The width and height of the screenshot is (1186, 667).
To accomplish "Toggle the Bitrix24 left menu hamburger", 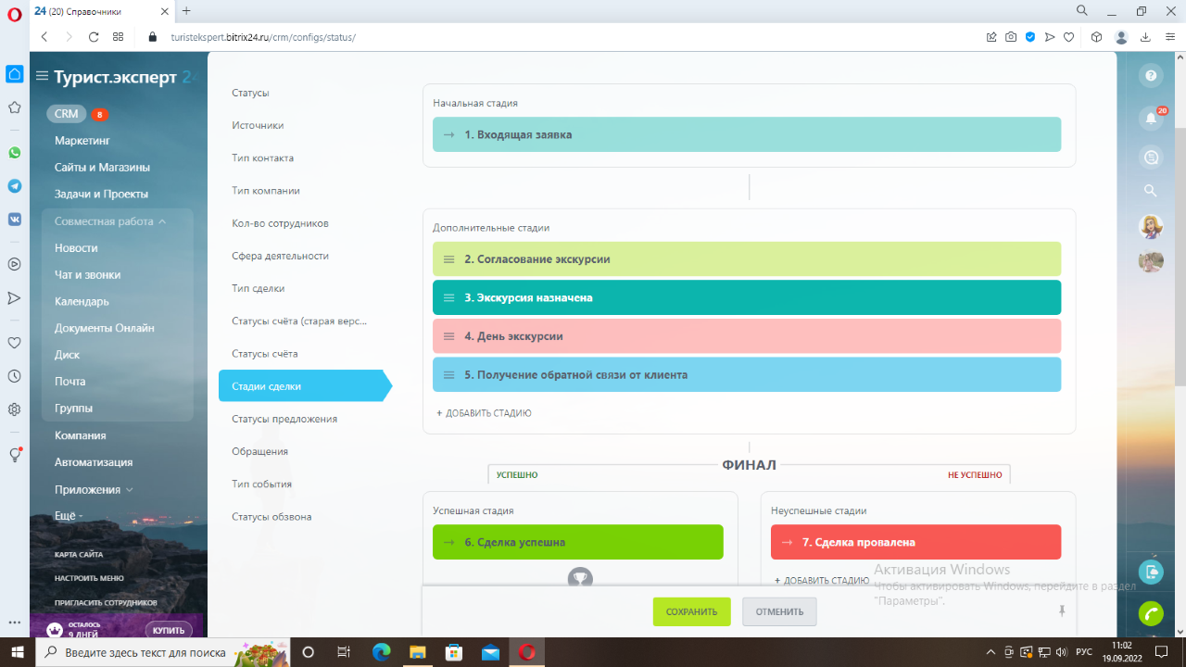I will pyautogui.click(x=42, y=76).
